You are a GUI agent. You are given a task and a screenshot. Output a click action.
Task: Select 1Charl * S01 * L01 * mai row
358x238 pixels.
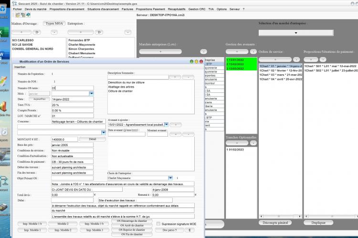pos(330,66)
